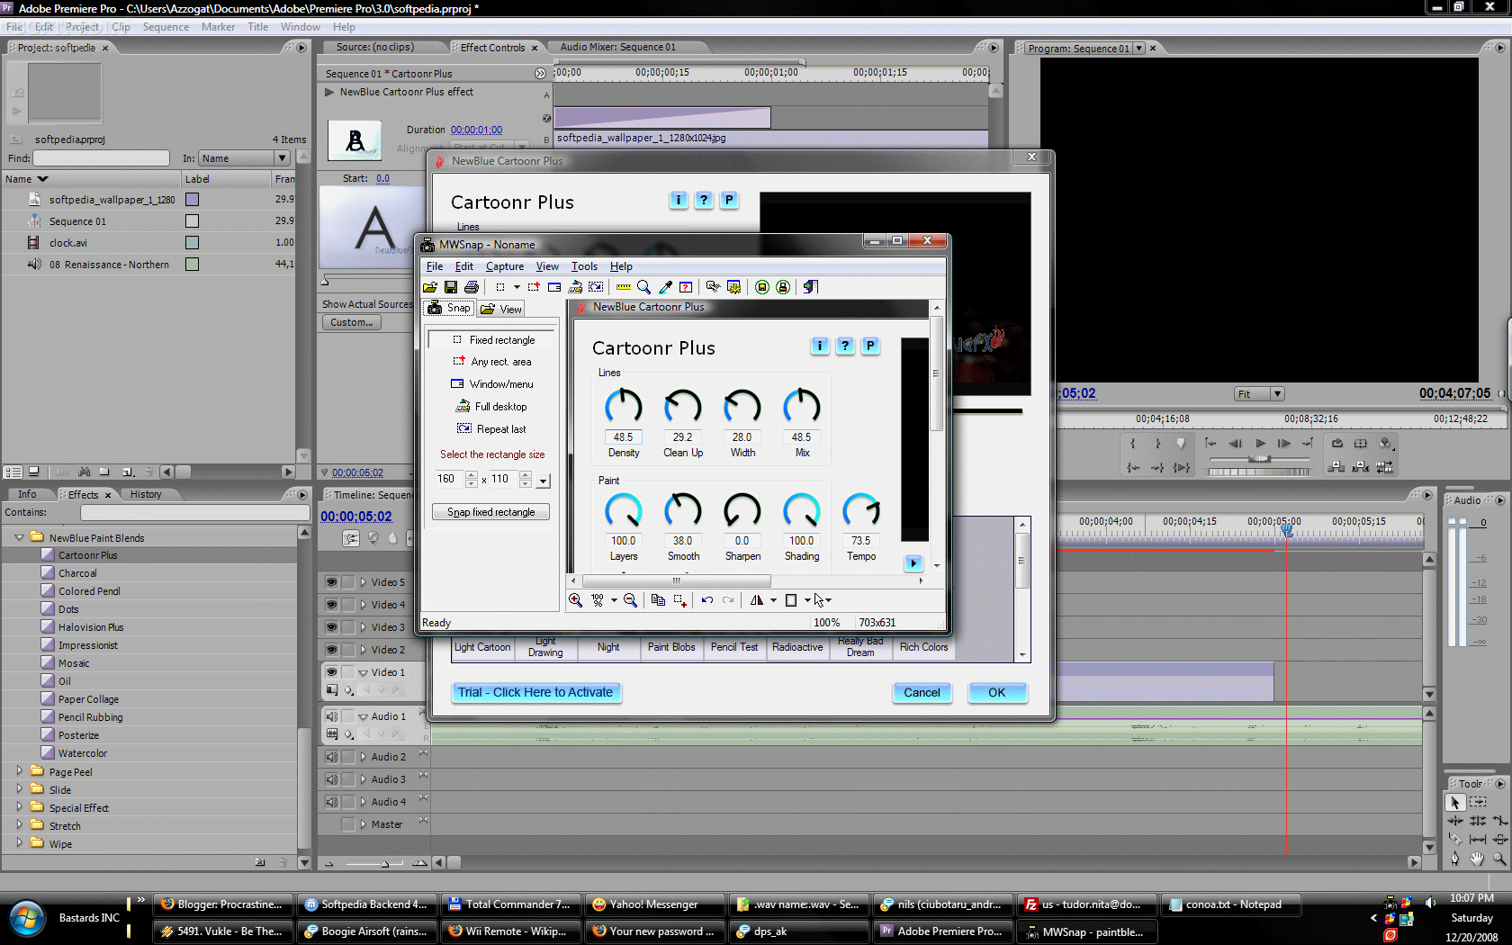
Task: Mute the Audio 3 track speaker
Action: pos(332,779)
